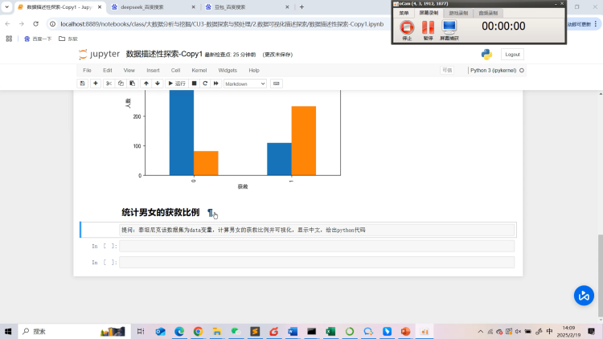This screenshot has width=603, height=339.
Task: Open the command palette keyboard icon
Action: tap(276, 84)
